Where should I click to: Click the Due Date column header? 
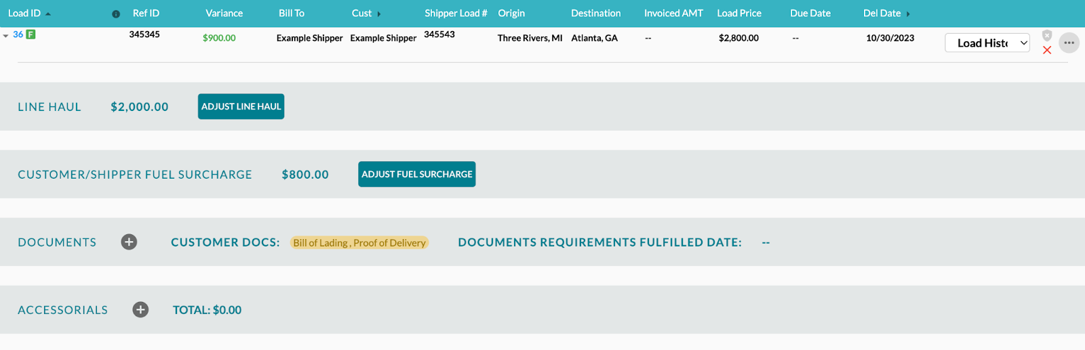pos(810,13)
